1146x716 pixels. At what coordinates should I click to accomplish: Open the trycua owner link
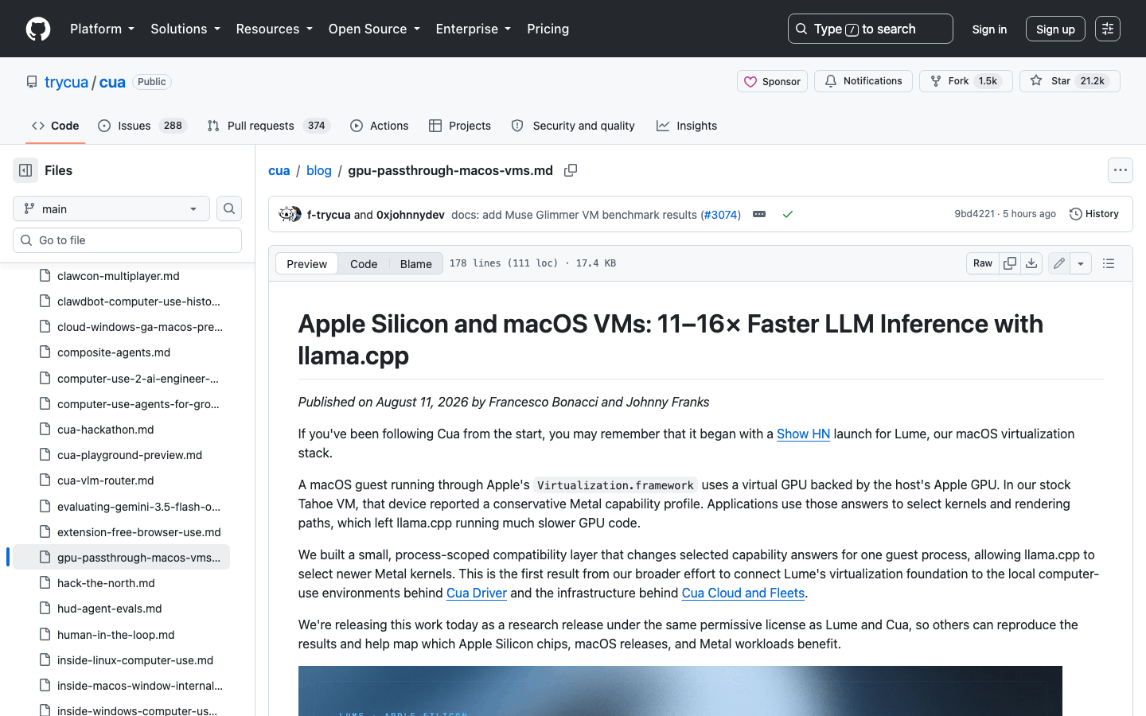[66, 82]
